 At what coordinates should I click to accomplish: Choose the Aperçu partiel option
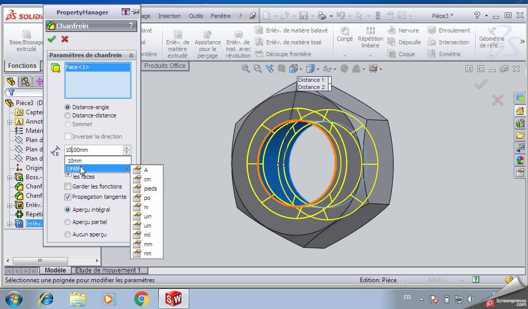(x=68, y=222)
